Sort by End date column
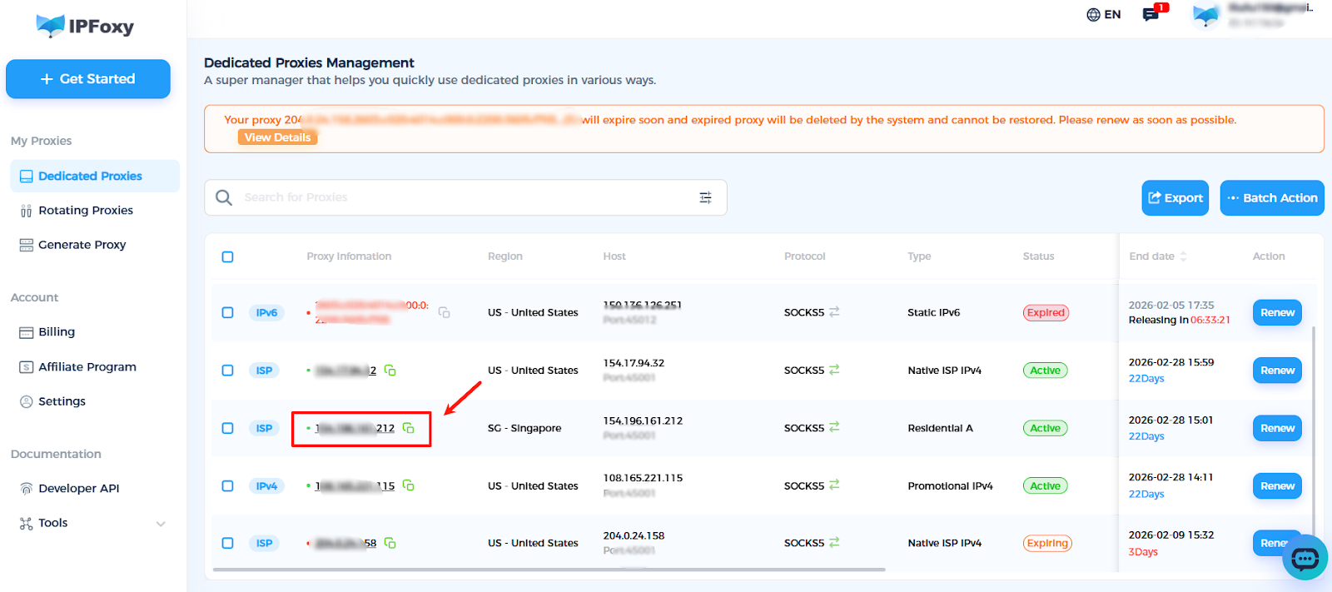The width and height of the screenshot is (1332, 592). [x=1183, y=256]
